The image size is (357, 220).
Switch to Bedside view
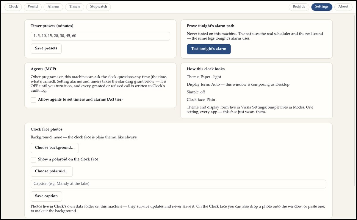[x=299, y=7]
